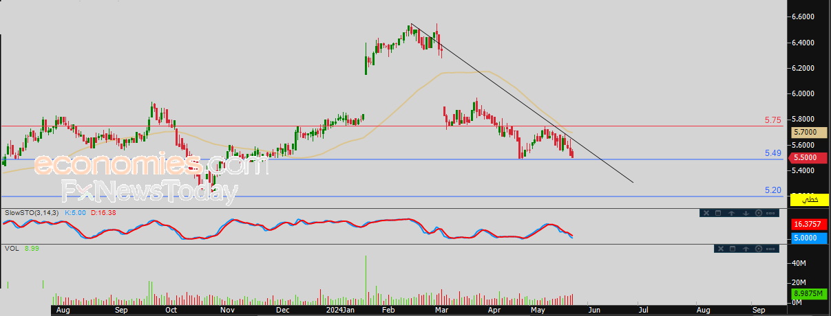Click the 6.0000 price axis label
The image size is (831, 316).
(803, 94)
